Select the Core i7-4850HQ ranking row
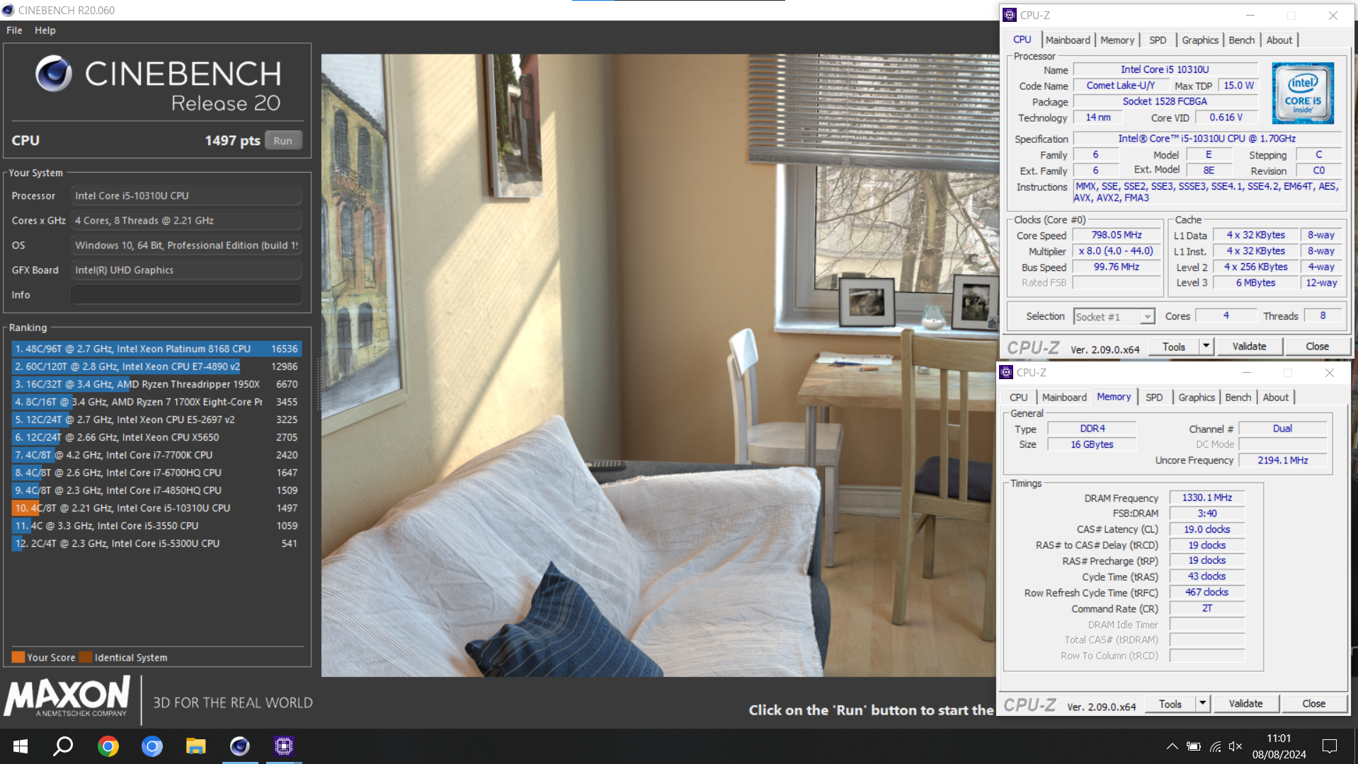Viewport: 1358px width, 764px height. pos(157,490)
